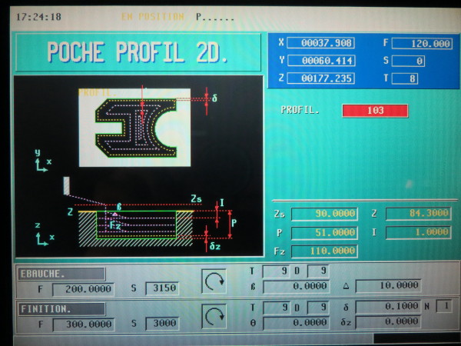
Task: Click the Fz feed field showing 110.0000
Action: point(323,251)
